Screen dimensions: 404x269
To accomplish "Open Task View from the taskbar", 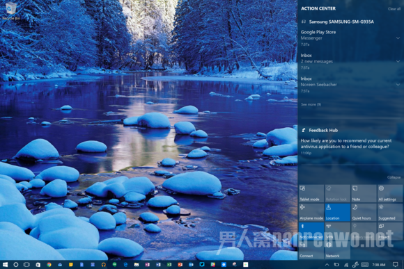I will pyautogui.click(x=26, y=264).
